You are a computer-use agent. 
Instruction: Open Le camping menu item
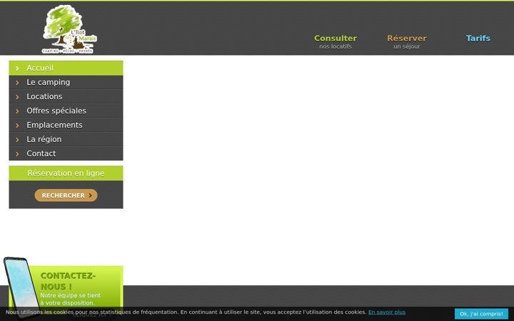tap(66, 82)
